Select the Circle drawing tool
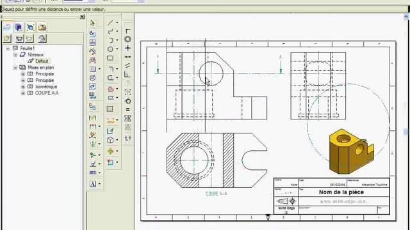This screenshot has width=410, height=230. pyautogui.click(x=110, y=49)
